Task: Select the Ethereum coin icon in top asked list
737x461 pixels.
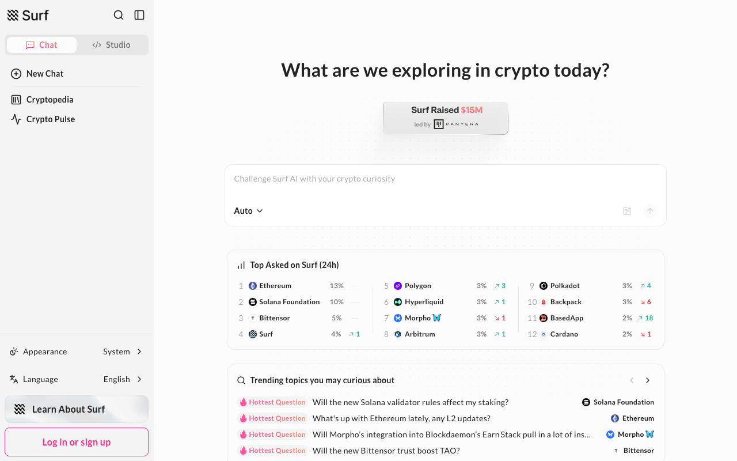Action: pyautogui.click(x=252, y=285)
